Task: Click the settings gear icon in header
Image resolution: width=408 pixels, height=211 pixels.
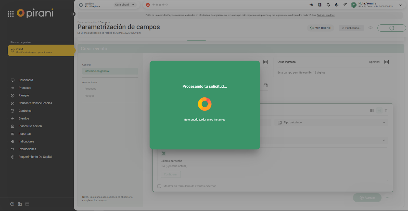Action: point(337,5)
